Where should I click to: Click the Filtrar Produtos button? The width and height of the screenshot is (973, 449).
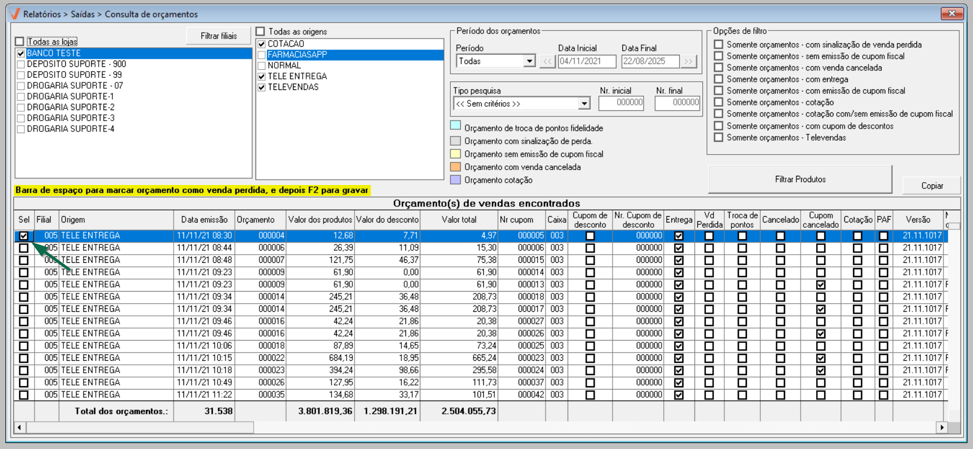point(799,179)
